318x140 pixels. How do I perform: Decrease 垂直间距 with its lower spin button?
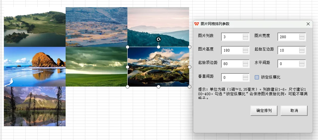point(246,79)
